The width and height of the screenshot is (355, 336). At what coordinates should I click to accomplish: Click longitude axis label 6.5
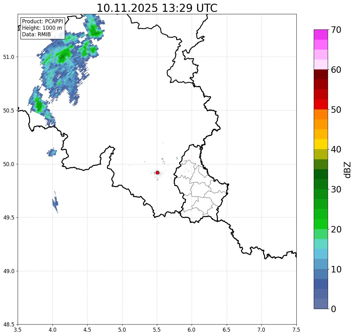point(227,330)
